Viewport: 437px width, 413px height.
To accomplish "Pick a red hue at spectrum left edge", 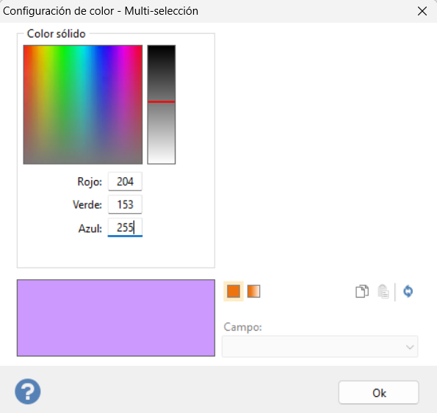I will [x=26, y=56].
